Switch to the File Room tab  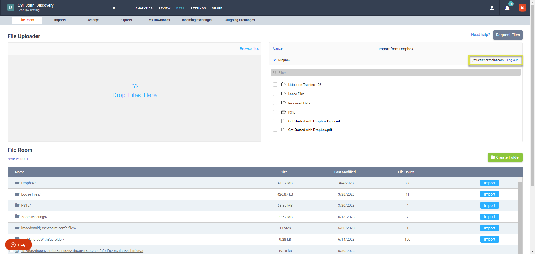point(27,20)
